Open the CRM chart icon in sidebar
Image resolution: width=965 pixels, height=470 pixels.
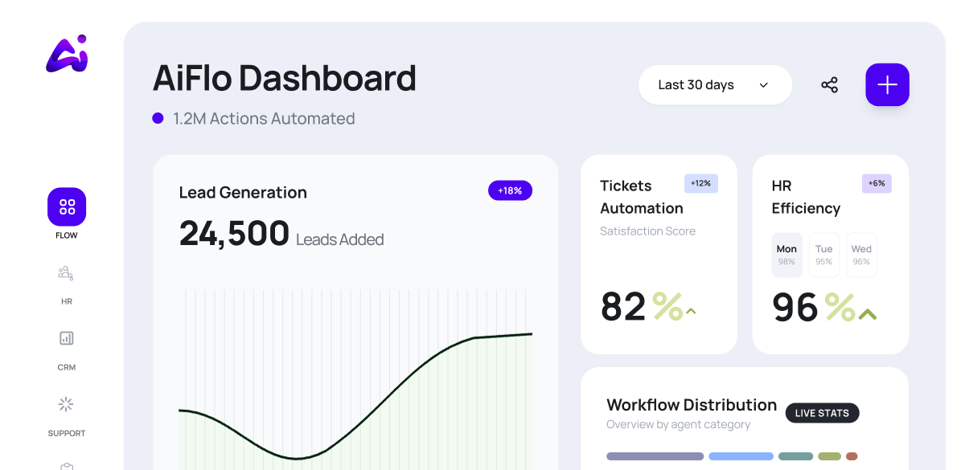click(67, 338)
